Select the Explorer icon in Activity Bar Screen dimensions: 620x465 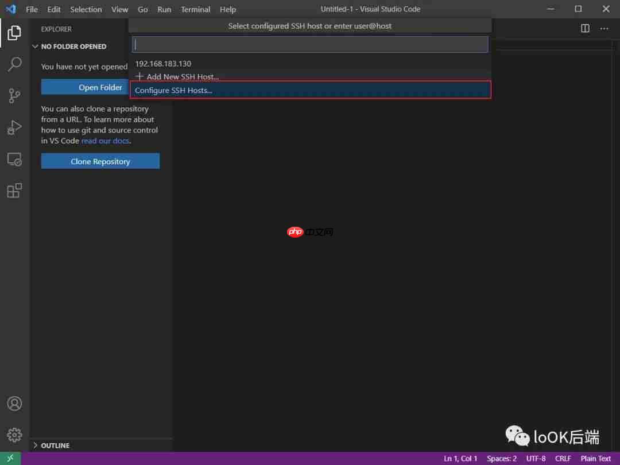[x=14, y=33]
